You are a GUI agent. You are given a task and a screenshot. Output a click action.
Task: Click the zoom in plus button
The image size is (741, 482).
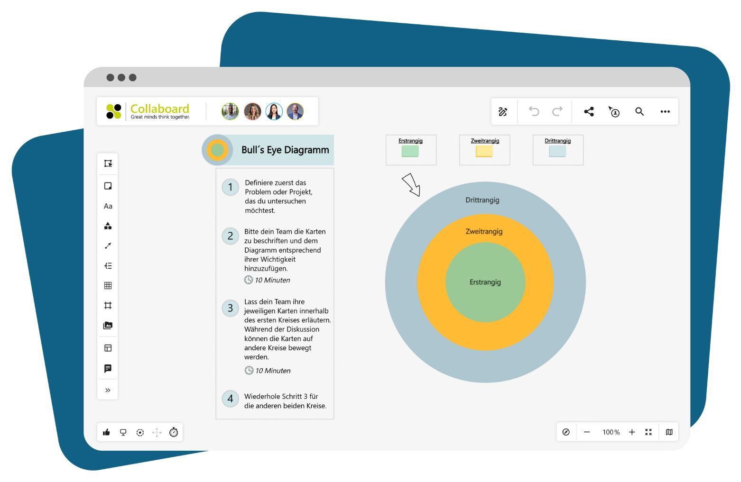coord(632,432)
